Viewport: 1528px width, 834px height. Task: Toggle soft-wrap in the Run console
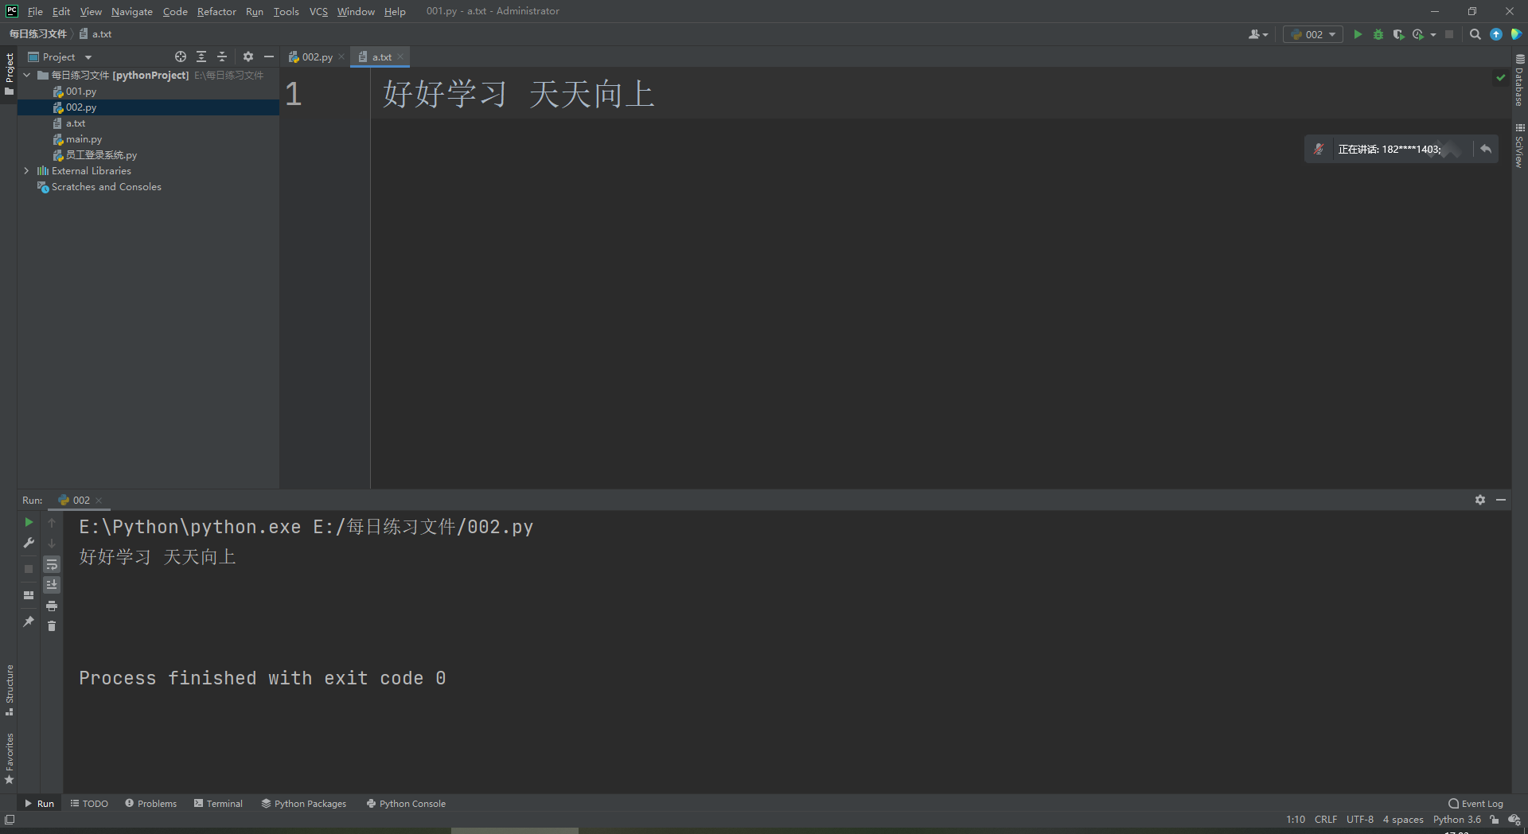tap(52, 563)
